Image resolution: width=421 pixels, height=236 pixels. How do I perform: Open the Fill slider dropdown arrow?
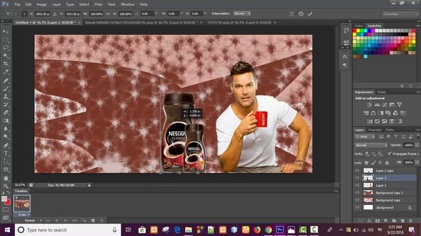(417, 163)
